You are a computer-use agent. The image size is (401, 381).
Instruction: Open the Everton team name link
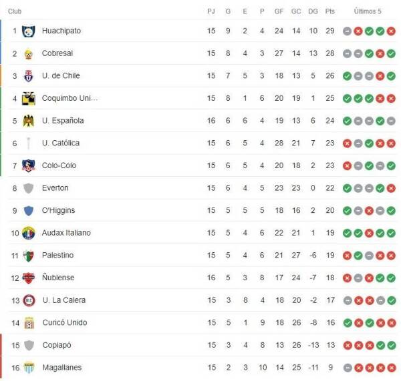click(x=55, y=188)
